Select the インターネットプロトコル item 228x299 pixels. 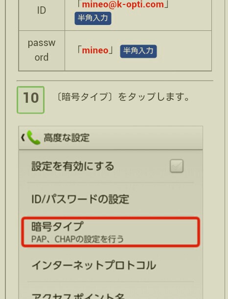pos(111,265)
